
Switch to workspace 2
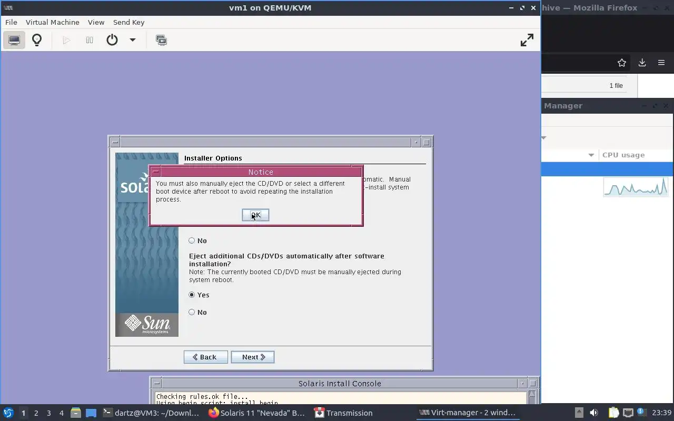tap(36, 413)
